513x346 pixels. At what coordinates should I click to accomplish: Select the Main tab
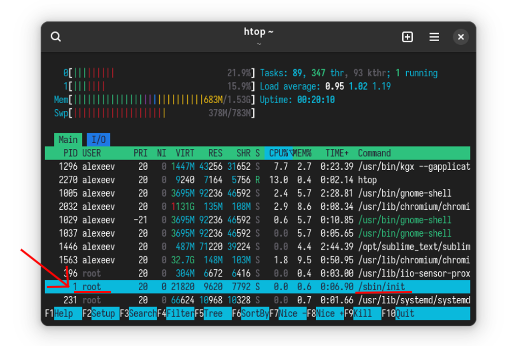click(68, 140)
